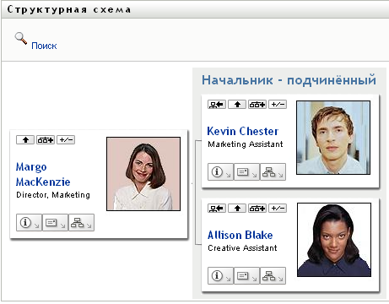Click Allison Blake's photo

[x=334, y=240]
